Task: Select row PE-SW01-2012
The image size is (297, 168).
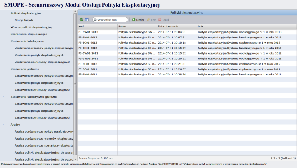Action: pyautogui.click(x=187, y=53)
